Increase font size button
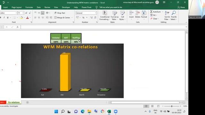 [x=26, y=13]
